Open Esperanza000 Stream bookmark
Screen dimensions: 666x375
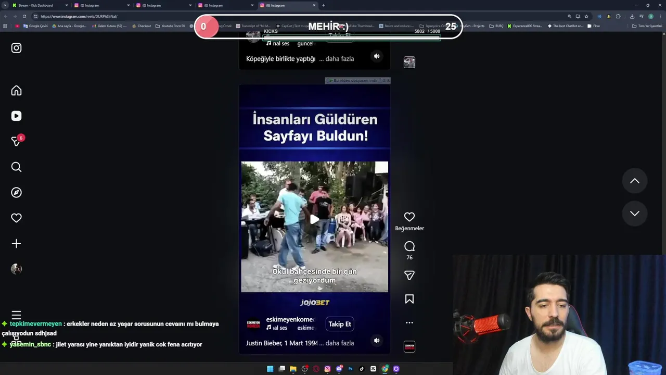point(525,26)
